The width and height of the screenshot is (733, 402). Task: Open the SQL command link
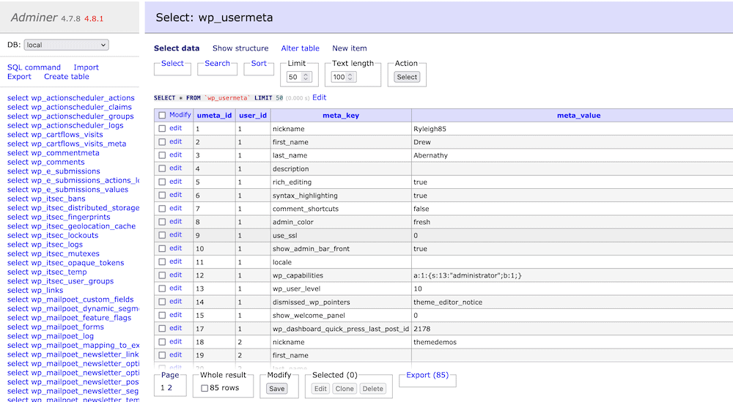(34, 67)
